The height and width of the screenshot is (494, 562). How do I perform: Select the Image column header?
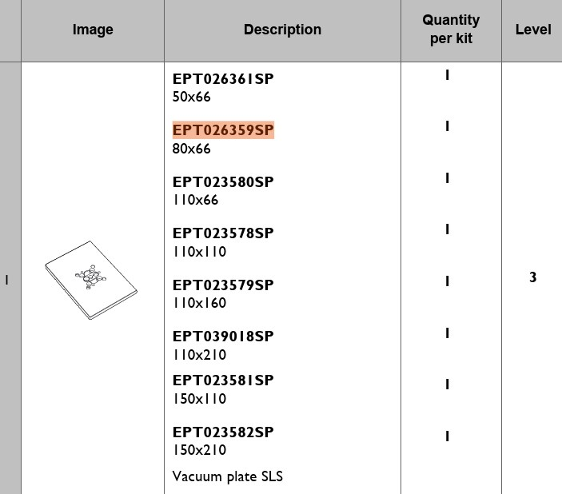[93, 30]
